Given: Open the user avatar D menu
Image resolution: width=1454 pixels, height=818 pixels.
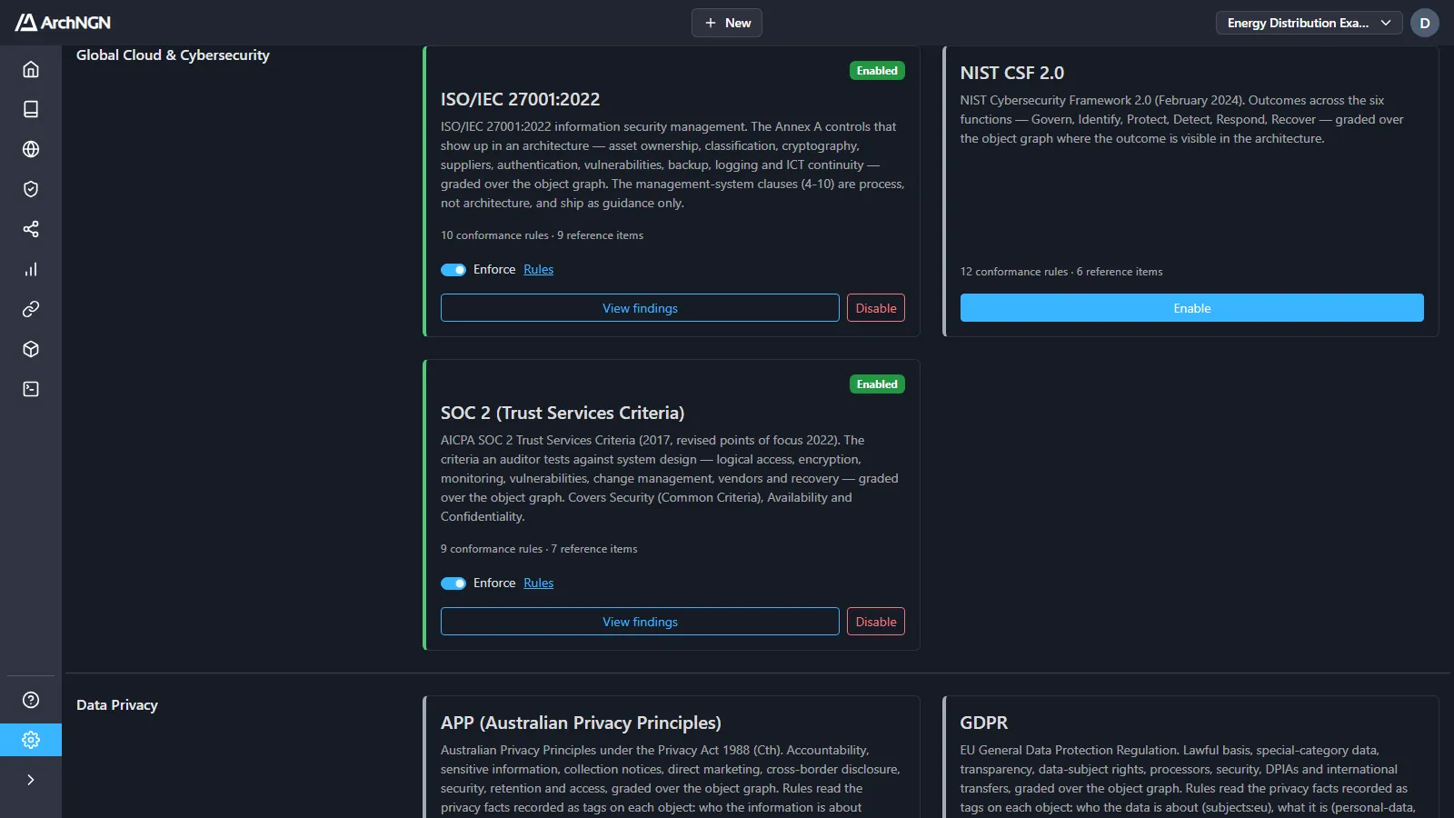Looking at the screenshot, I should [1425, 23].
